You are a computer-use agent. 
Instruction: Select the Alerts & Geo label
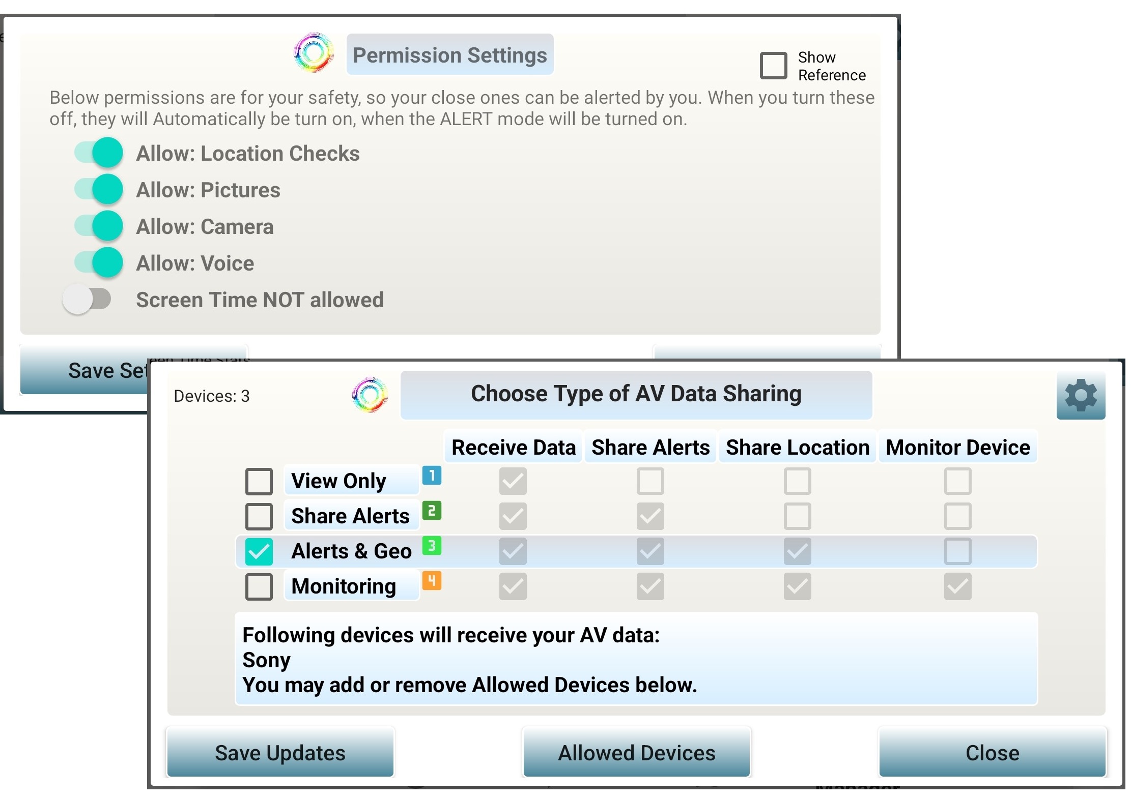coord(351,551)
